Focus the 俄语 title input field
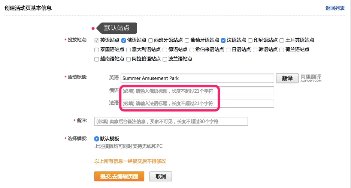The height and width of the screenshot is (188, 351). [x=197, y=91]
